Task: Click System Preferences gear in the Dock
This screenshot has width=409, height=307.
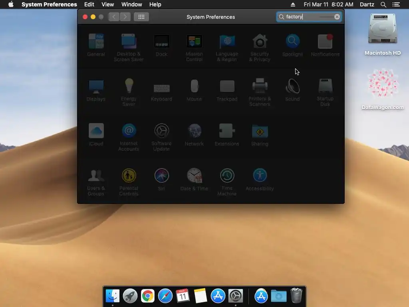Action: (236, 296)
